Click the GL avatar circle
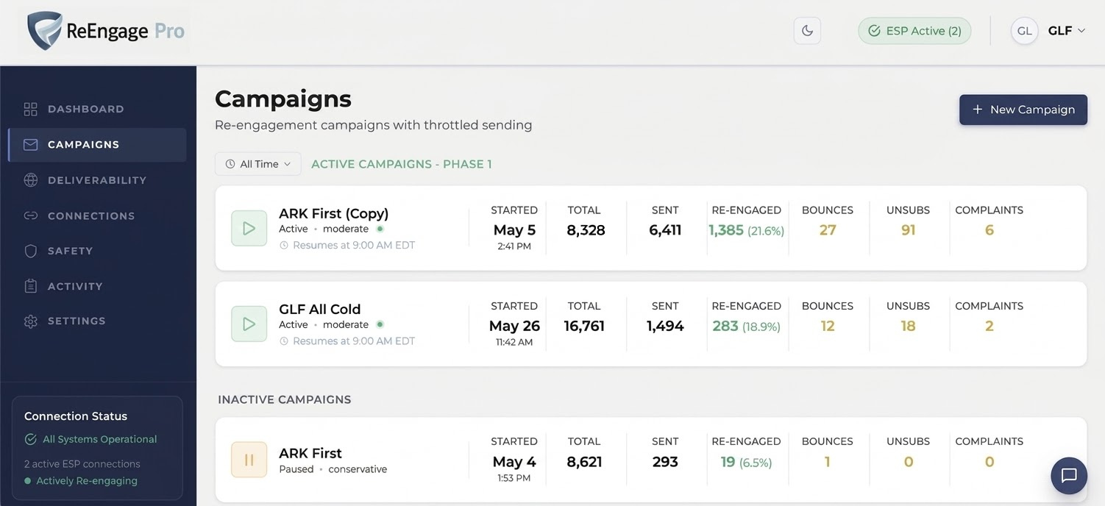This screenshot has width=1105, height=506. pyautogui.click(x=1025, y=31)
